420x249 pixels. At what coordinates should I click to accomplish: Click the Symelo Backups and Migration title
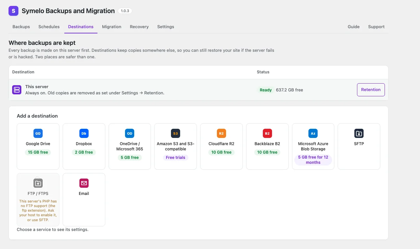68,11
